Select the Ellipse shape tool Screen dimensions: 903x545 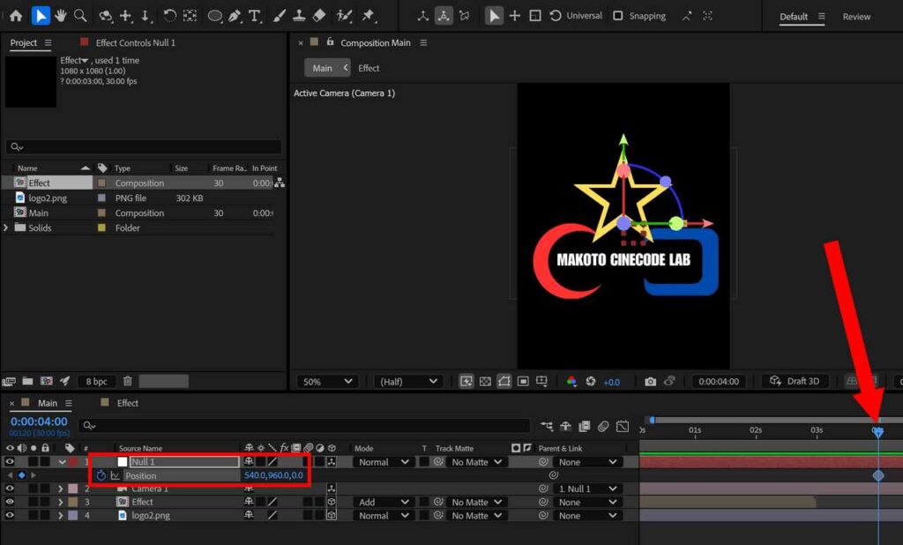pos(214,16)
